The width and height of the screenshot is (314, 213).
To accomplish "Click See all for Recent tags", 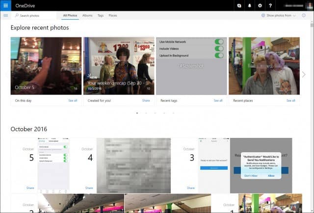I will 218,101.
